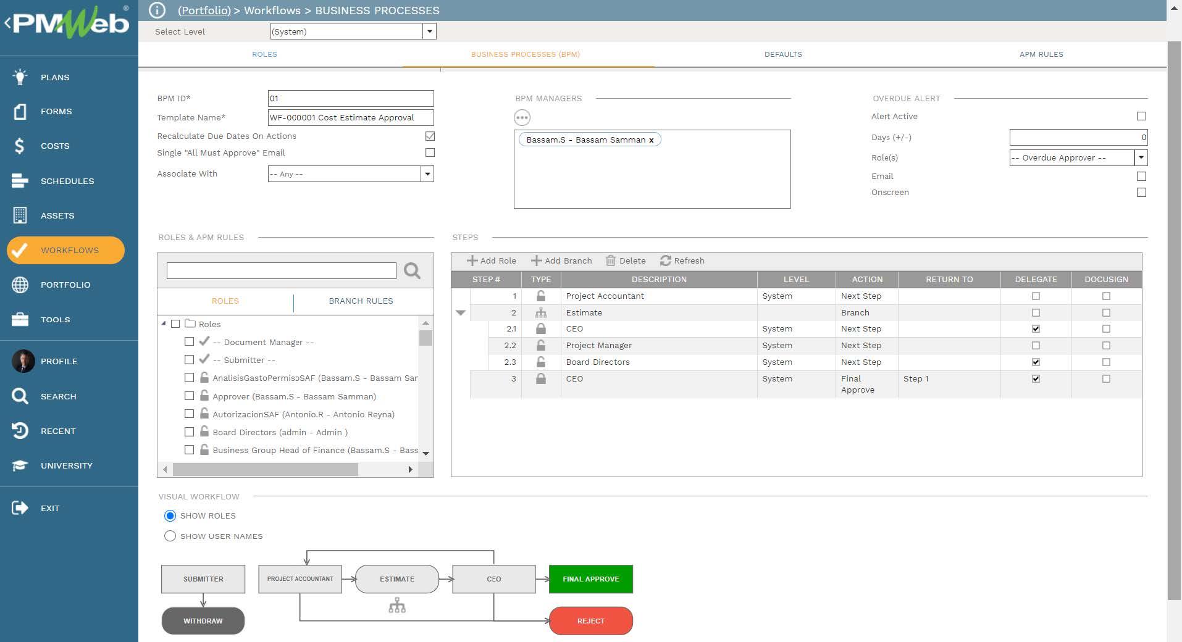Open the University graduation cap icon
This screenshot has height=642, width=1182.
[20, 465]
